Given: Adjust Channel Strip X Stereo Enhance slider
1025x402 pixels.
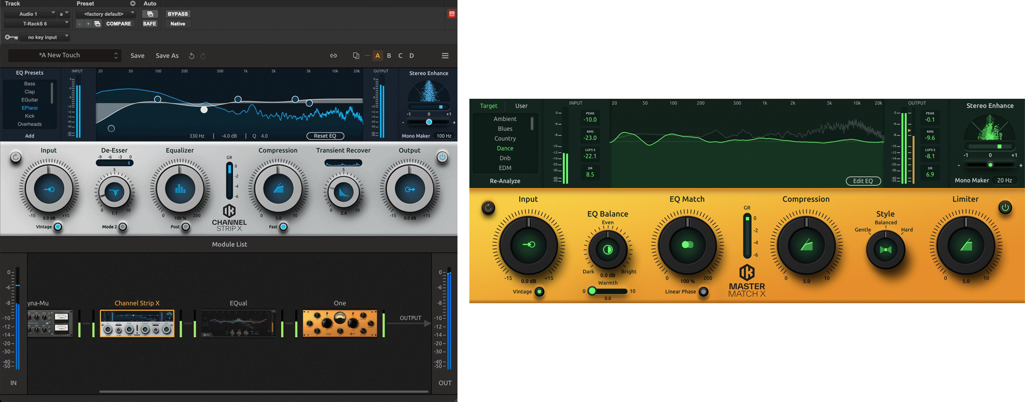Looking at the screenshot, I should coord(429,122).
